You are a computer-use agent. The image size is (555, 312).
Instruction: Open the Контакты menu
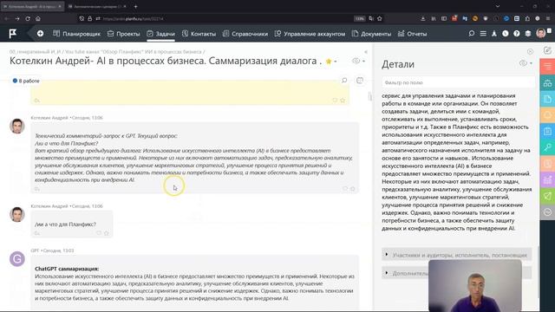199,34
